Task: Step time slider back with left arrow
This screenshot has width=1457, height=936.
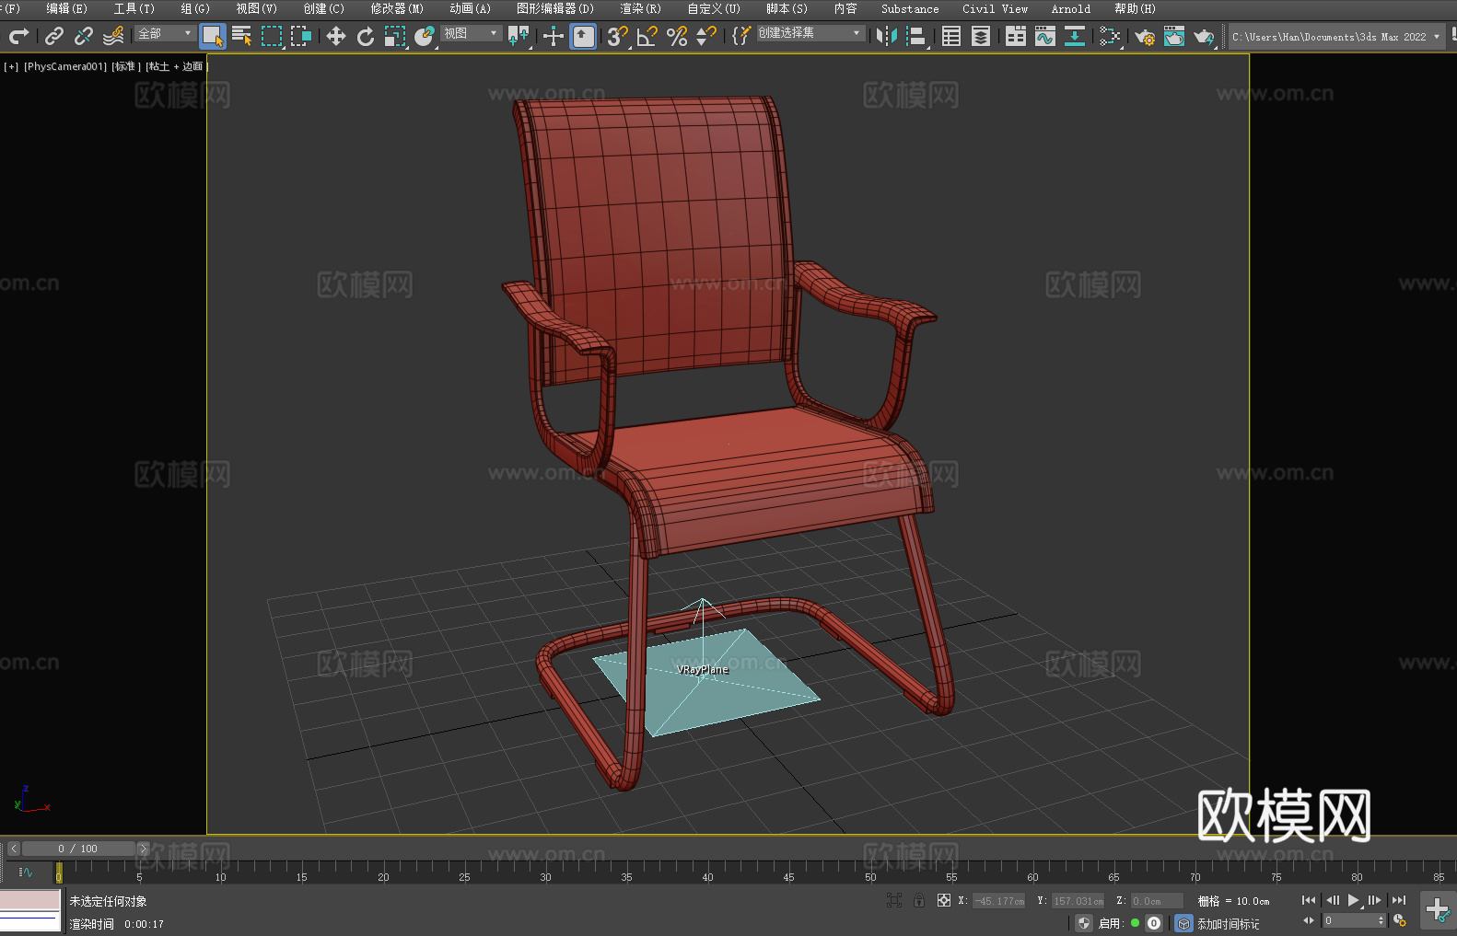Action: point(14,849)
